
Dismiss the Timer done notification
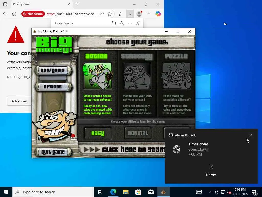click(211, 170)
